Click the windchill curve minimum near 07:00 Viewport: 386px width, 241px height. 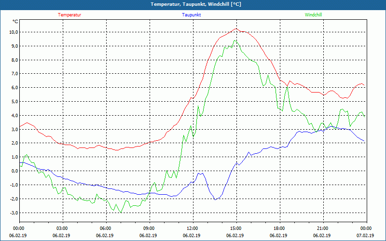tap(121, 212)
